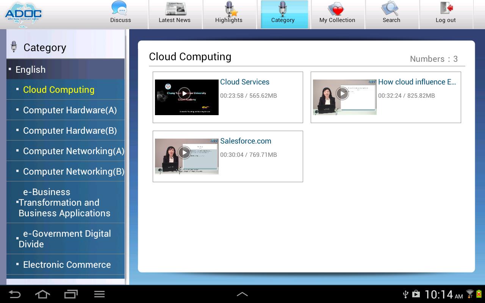Click the Discuss tab label
Image resolution: width=485 pixels, height=303 pixels.
[x=120, y=20]
